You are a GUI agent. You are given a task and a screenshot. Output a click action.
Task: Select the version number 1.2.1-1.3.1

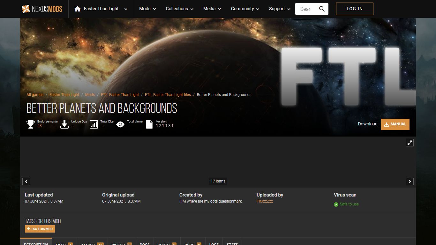point(165,126)
